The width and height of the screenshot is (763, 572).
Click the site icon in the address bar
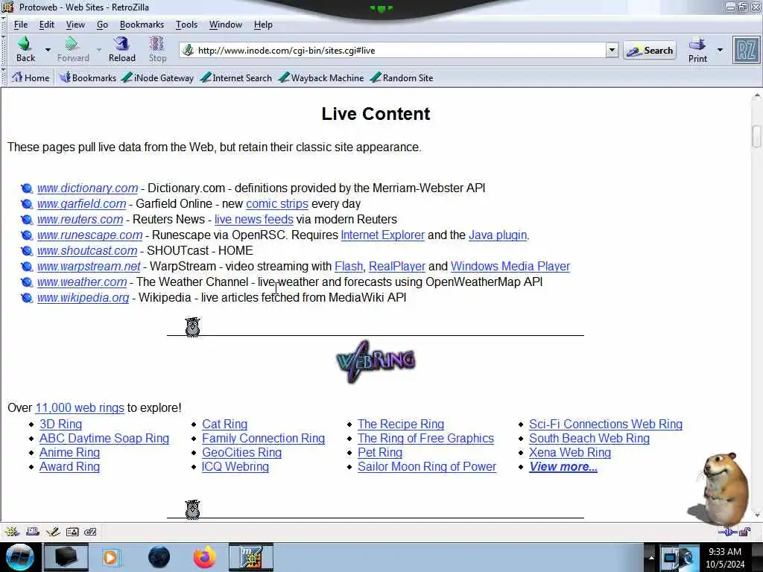[189, 50]
